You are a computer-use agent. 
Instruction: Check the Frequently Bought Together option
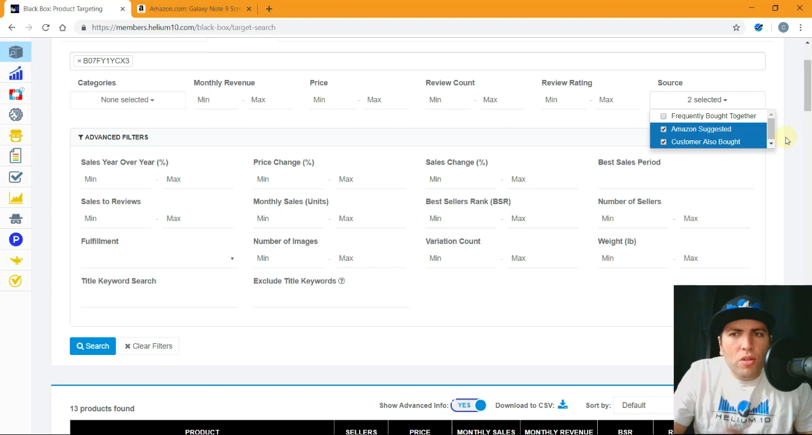[x=664, y=116]
